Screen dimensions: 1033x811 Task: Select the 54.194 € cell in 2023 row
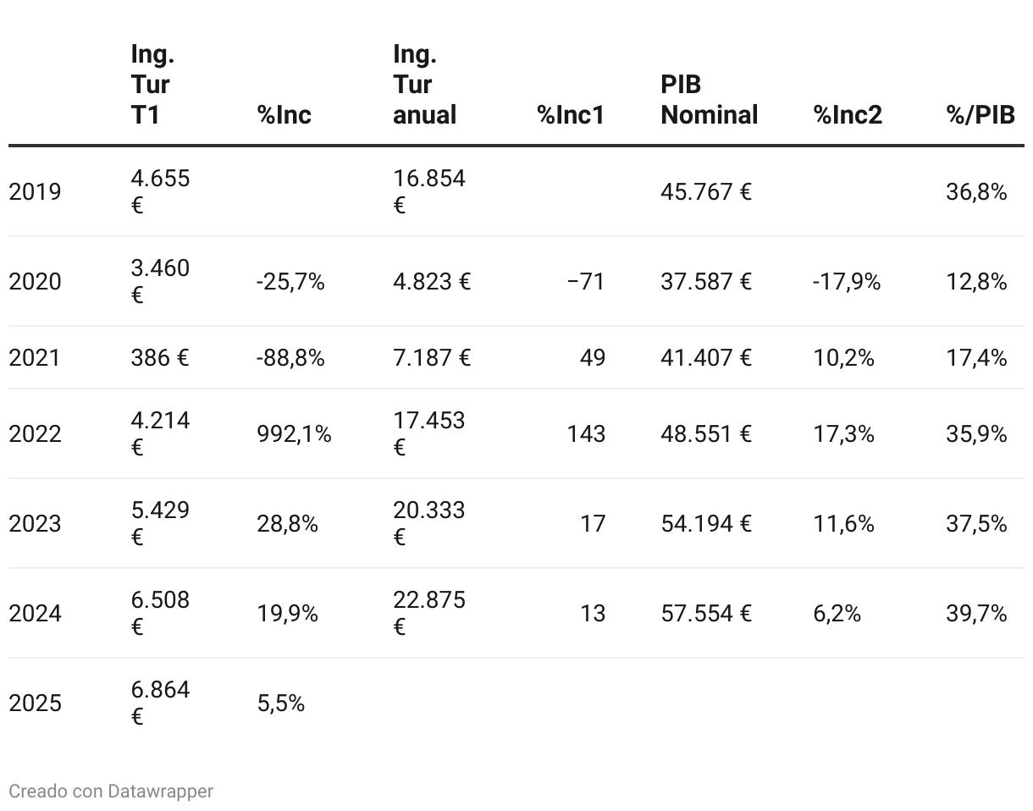point(706,524)
